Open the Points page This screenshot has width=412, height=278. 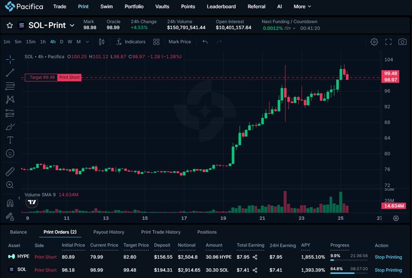point(188,6)
